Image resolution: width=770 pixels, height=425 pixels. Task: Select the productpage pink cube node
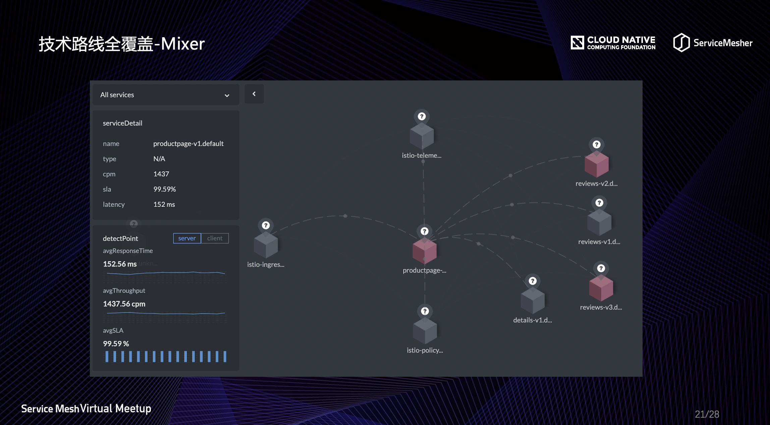[x=424, y=251]
